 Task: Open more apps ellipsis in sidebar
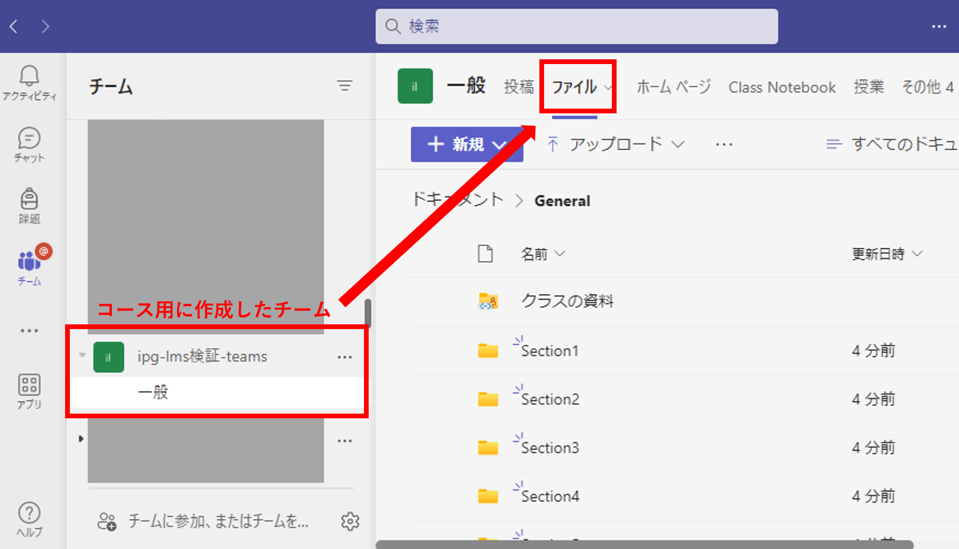coord(29,331)
